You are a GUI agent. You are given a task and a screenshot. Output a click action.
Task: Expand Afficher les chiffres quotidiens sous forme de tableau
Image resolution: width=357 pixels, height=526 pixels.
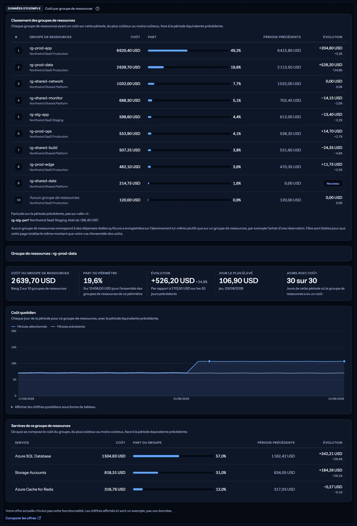click(x=53, y=407)
